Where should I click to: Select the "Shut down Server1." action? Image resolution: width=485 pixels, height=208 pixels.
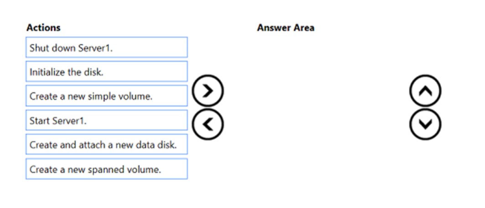(x=106, y=47)
